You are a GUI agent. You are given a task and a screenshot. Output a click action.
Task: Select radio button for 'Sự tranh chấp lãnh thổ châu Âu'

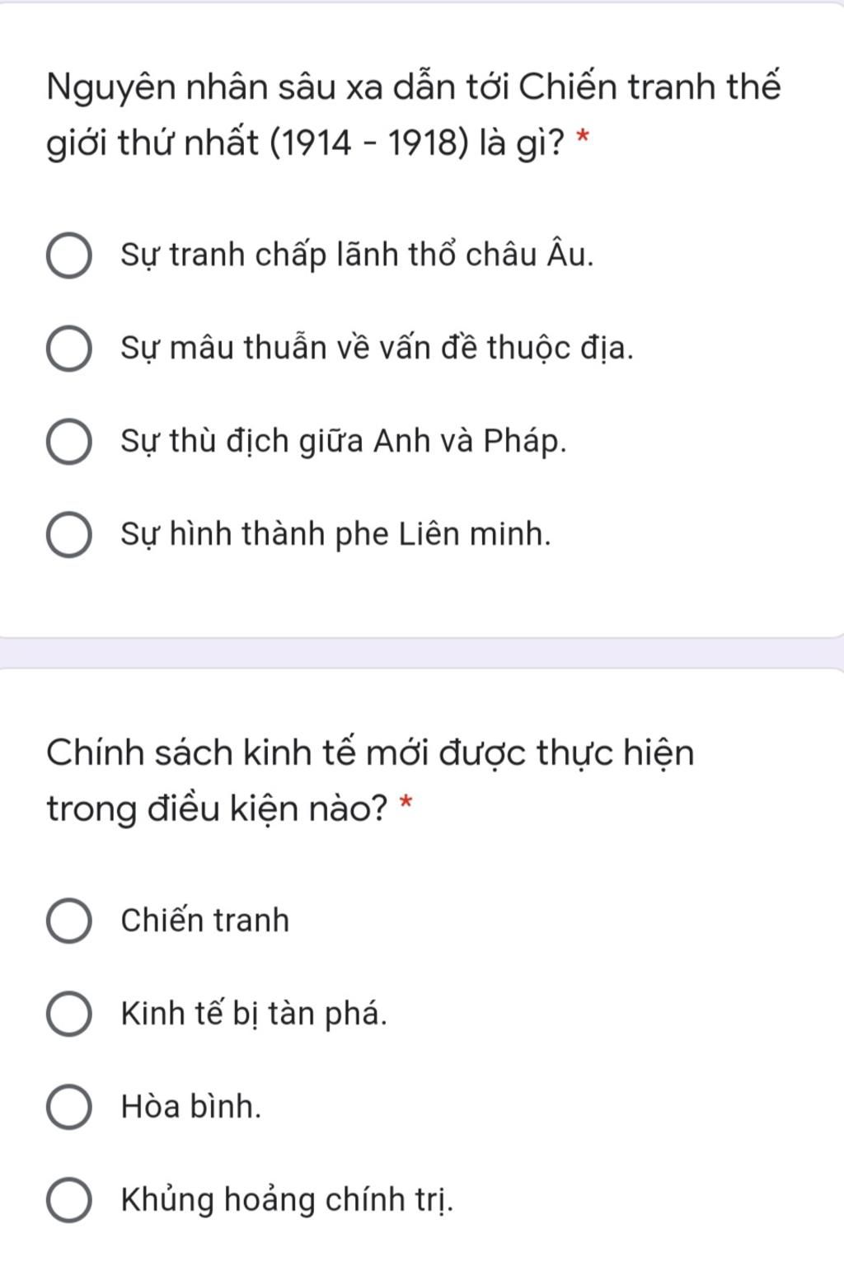click(68, 256)
